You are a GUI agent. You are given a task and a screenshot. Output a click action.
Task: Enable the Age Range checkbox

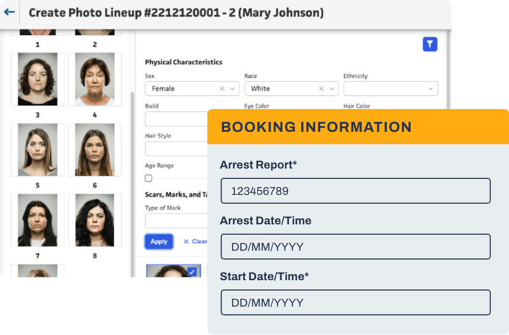click(148, 178)
